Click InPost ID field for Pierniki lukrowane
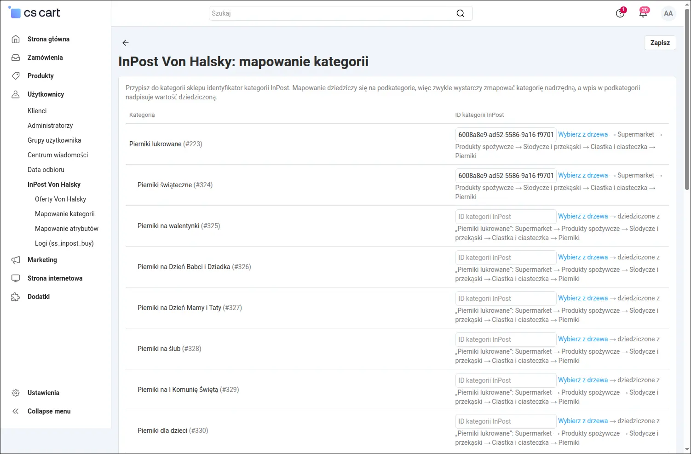Viewport: 691px width, 454px height. point(506,135)
